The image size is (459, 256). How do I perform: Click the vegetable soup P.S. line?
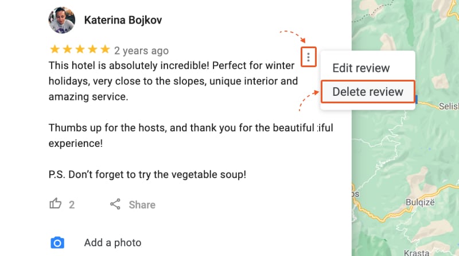[155, 174]
